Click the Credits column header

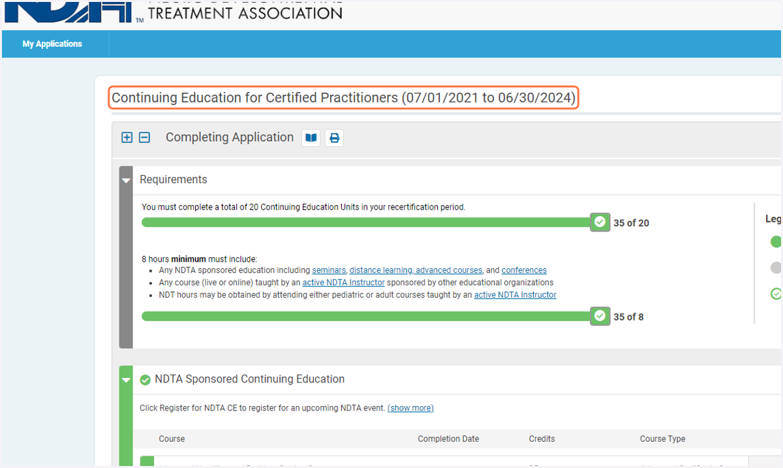pos(542,439)
